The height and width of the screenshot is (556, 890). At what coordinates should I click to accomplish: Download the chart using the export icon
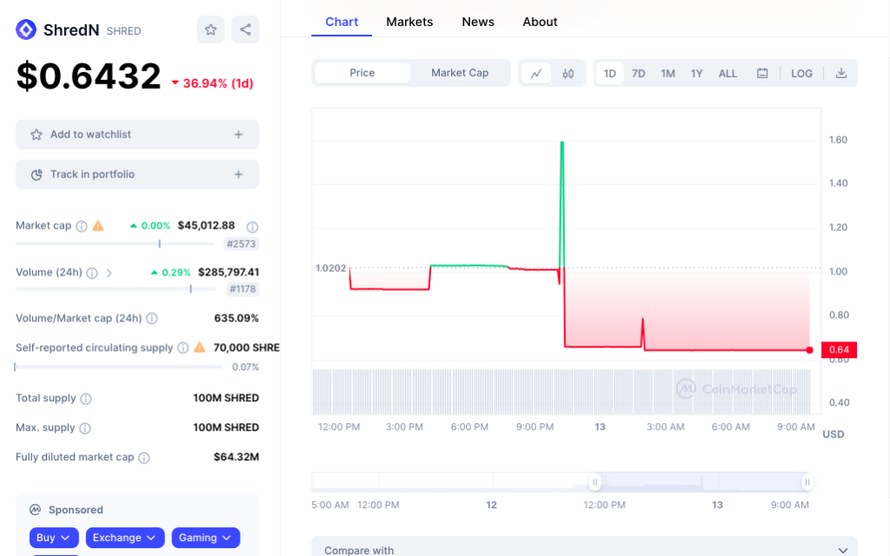click(840, 73)
